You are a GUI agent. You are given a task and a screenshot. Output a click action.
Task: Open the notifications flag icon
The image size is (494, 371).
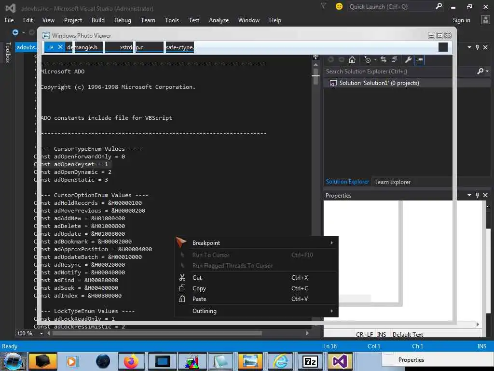(323, 6)
